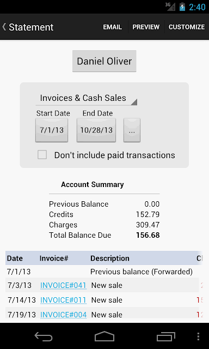Image resolution: width=209 pixels, height=349 pixels.
Task: Open the INVOICE#004 link
Action: (63, 315)
